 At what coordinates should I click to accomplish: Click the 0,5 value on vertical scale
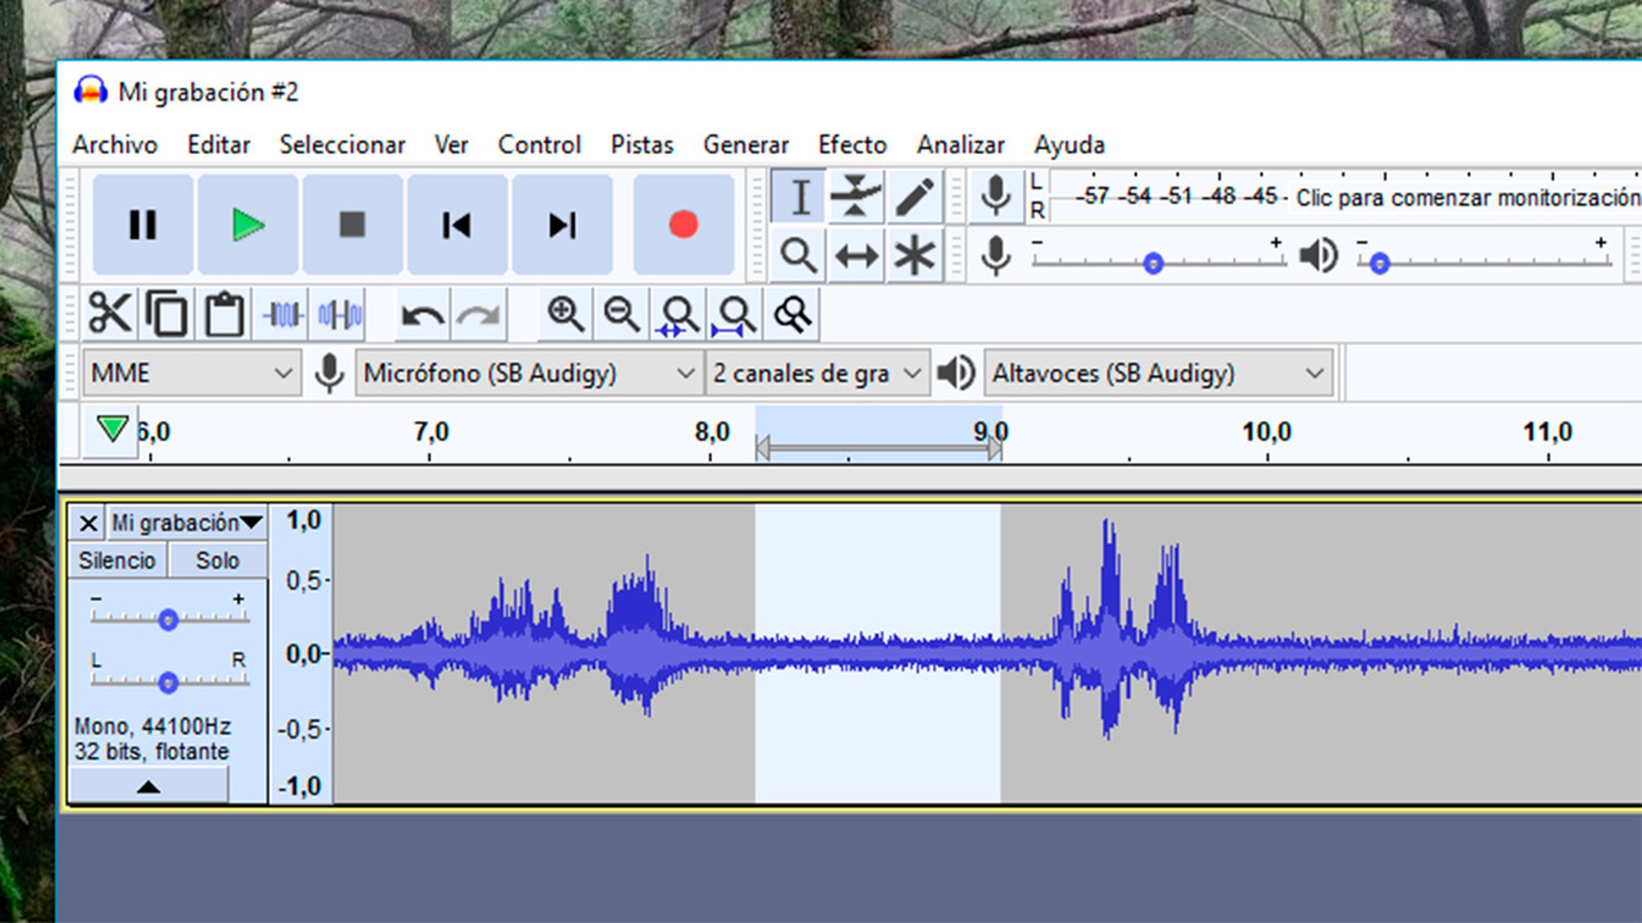304,581
